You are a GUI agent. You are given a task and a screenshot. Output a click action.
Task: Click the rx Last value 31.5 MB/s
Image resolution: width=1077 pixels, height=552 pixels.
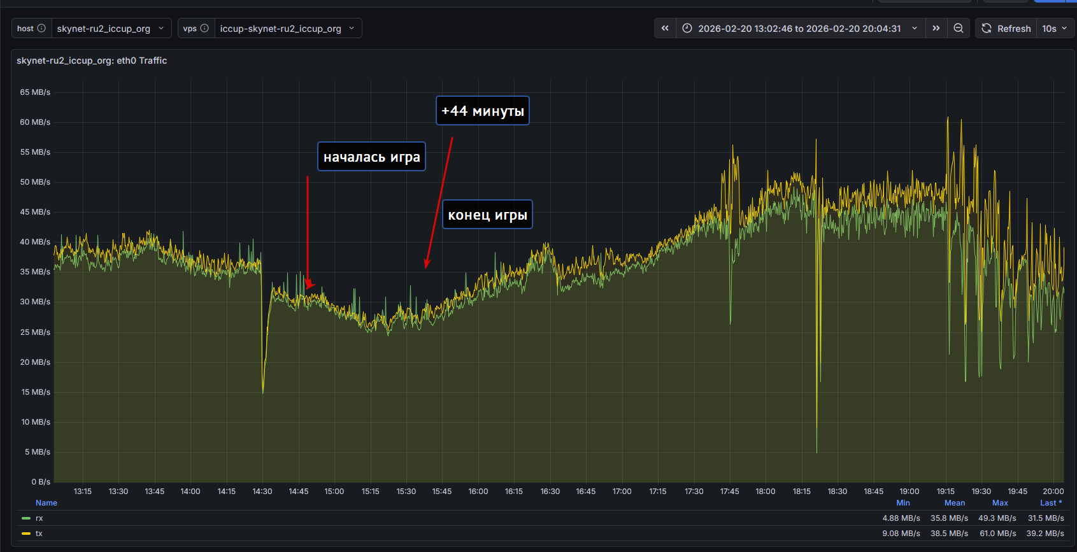(1046, 518)
